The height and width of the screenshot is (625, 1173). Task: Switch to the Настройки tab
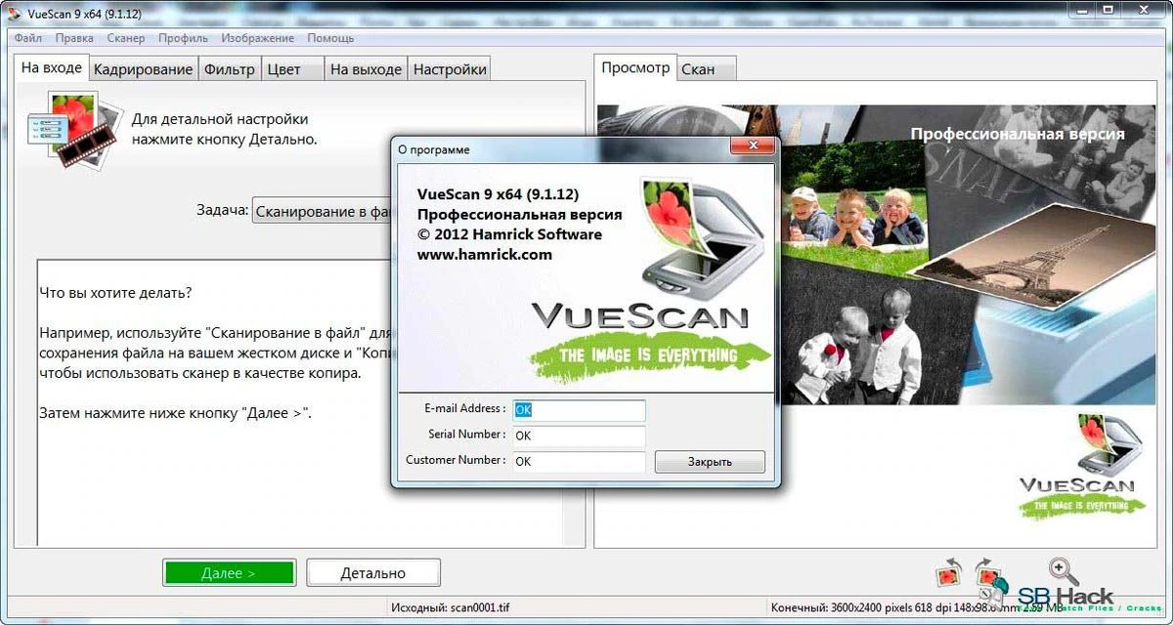(x=450, y=69)
